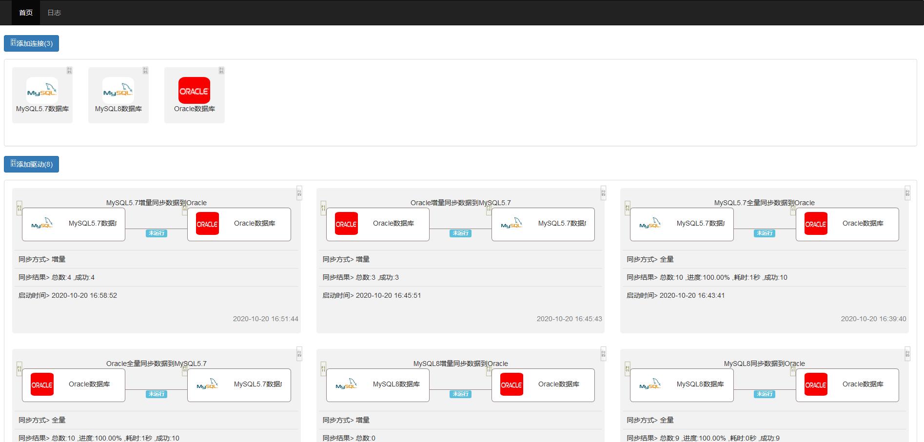Click source box glyph in MySQL5.7增量同步数据到Oracle driver
This screenshot has width=924, height=442.
(x=19, y=208)
